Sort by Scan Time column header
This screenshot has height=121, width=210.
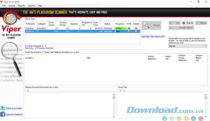click(x=98, y=24)
